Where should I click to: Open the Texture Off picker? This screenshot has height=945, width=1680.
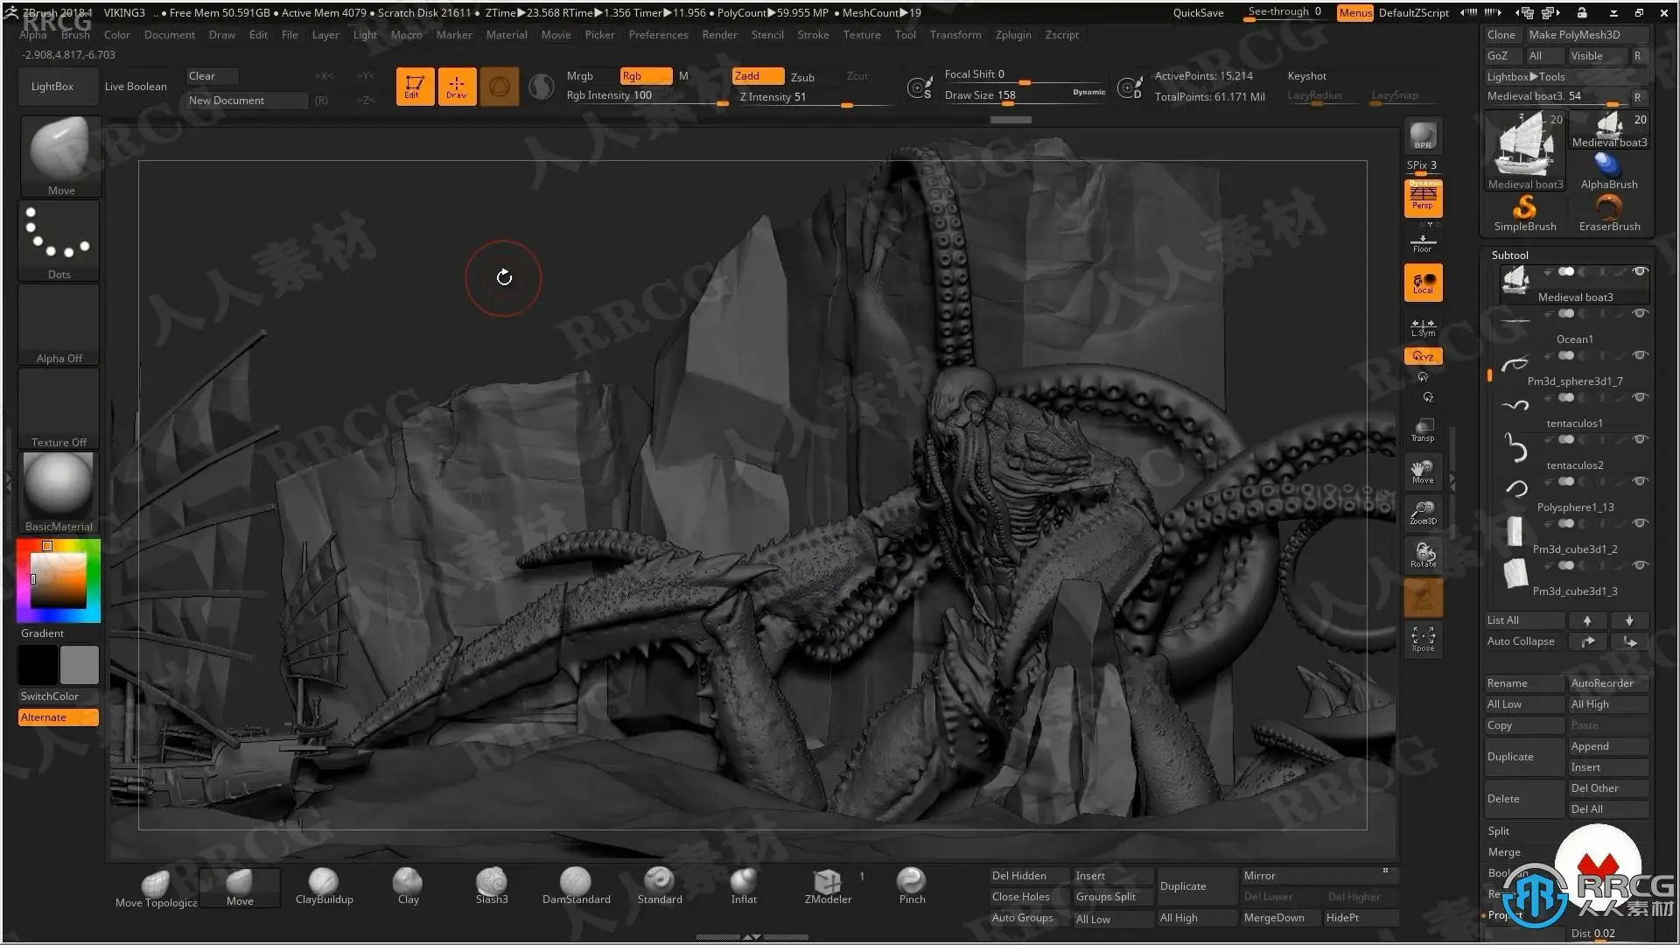(x=59, y=409)
